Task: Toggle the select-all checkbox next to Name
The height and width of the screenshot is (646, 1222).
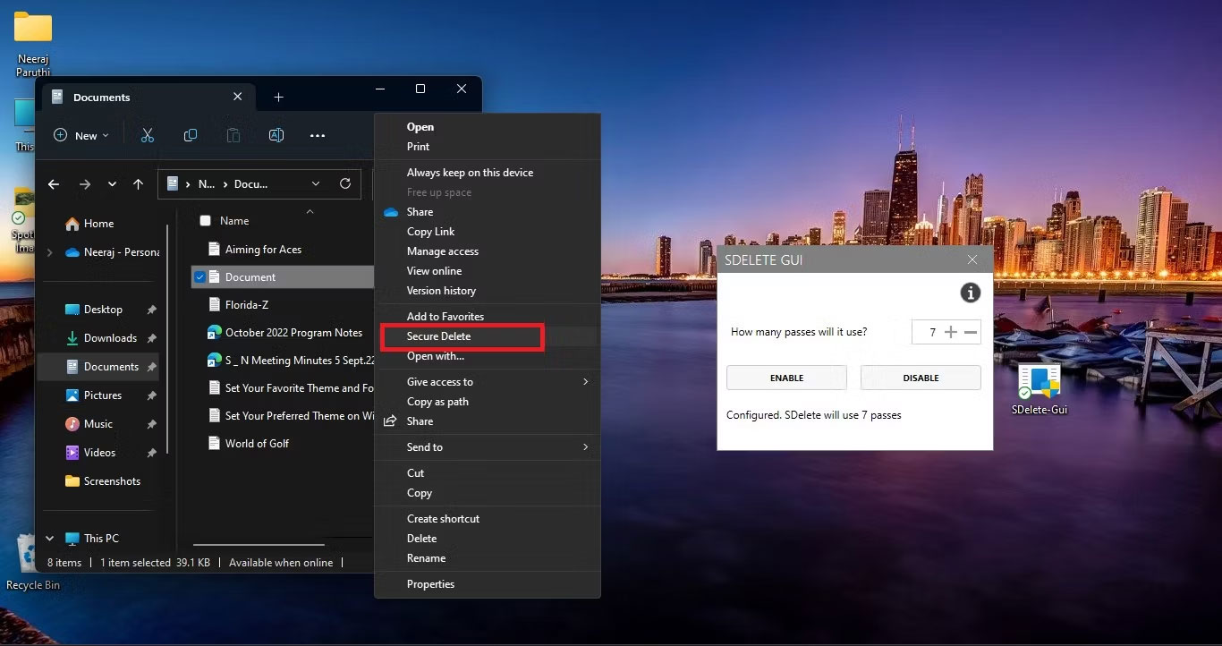Action: 206,221
